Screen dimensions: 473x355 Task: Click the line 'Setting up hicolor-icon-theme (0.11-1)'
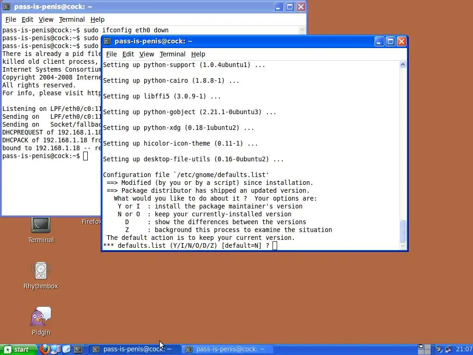click(180, 143)
